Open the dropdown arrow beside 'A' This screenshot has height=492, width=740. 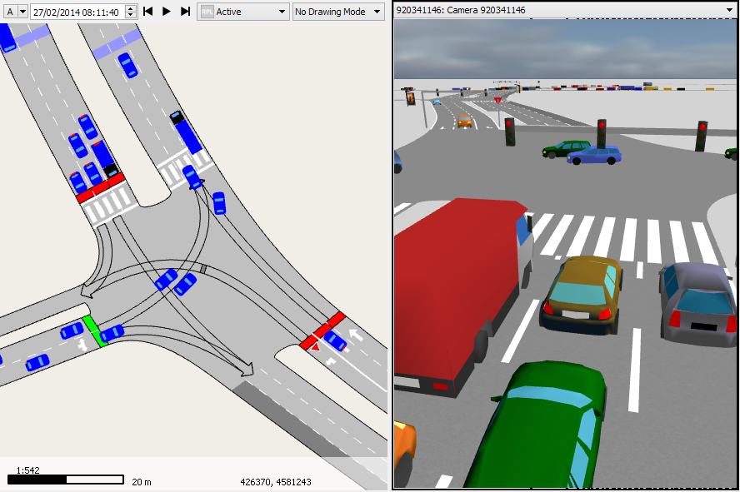click(x=22, y=12)
